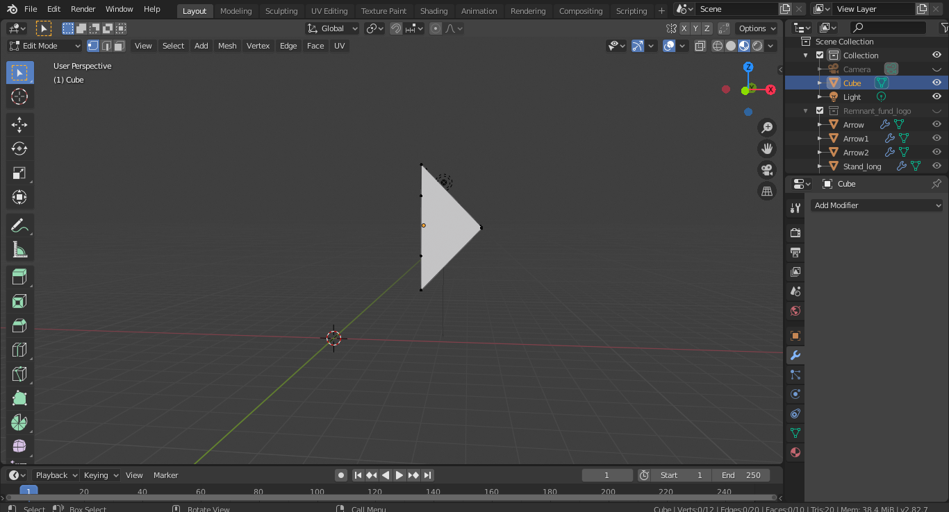
Task: Open Material properties tab
Action: point(795,452)
